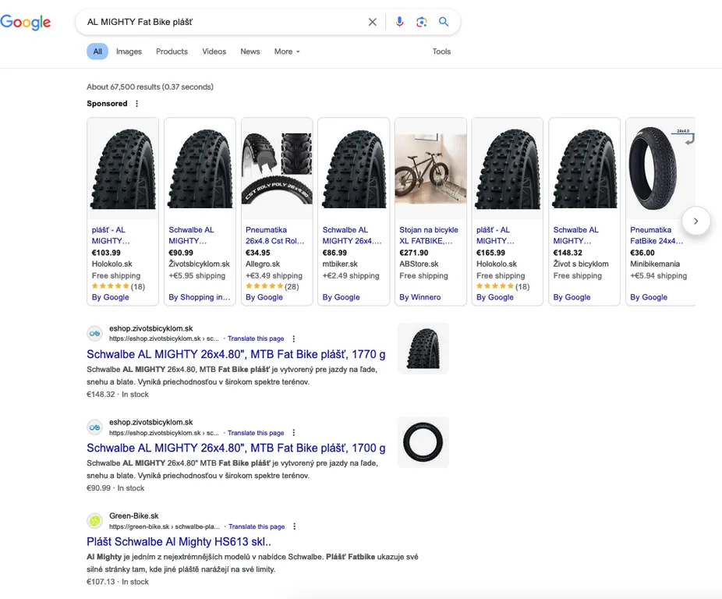Open the Tools options

(x=441, y=51)
